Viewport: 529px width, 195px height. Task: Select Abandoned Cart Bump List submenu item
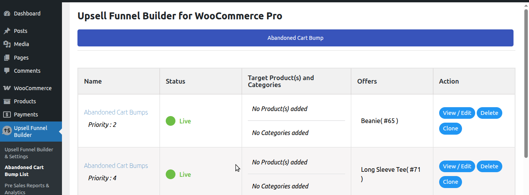(x=24, y=171)
